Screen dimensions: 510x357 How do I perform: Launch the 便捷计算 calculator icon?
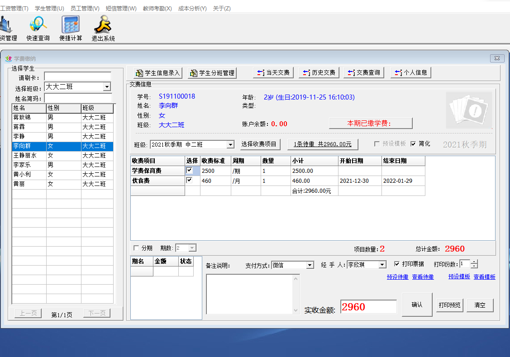(x=71, y=28)
